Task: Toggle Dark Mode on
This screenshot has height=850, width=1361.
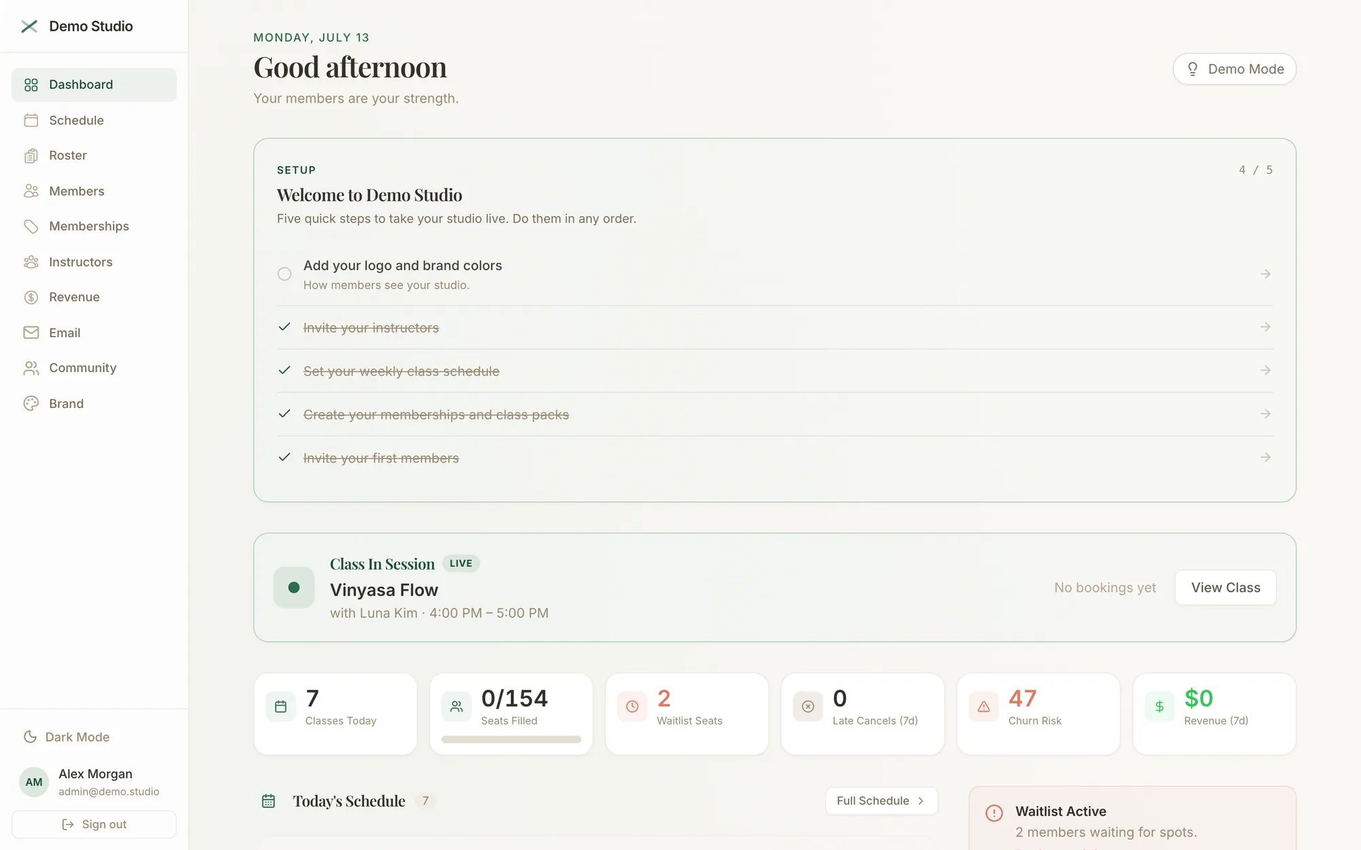Action: point(67,737)
